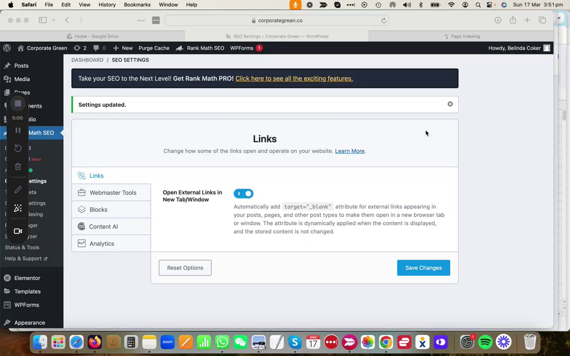The height and width of the screenshot is (356, 570).
Task: Toggle Open External Links in New Tab switch
Action: tap(243, 194)
